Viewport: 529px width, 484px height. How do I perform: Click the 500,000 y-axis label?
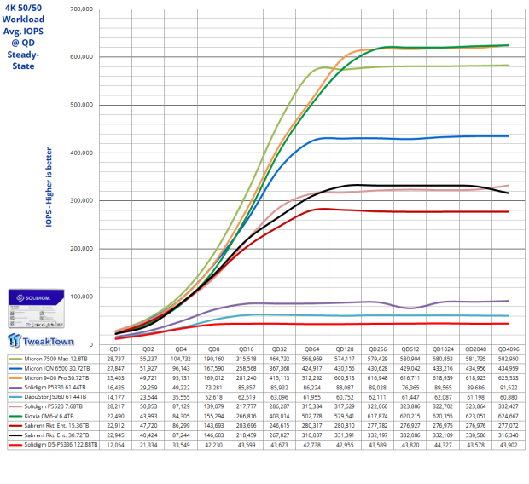81,105
